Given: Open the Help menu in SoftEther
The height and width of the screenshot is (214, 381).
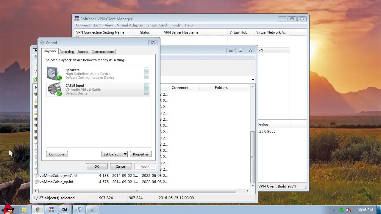Looking at the screenshot, I should point(189,25).
